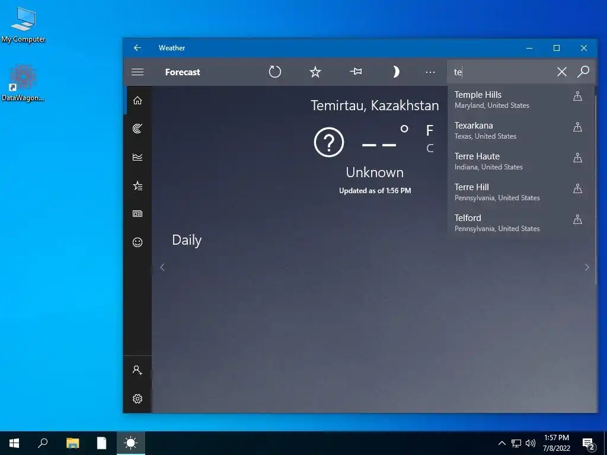Screen dimensions: 607x455
Task: Switch temperature unit to Fahrenheit
Action: point(430,130)
